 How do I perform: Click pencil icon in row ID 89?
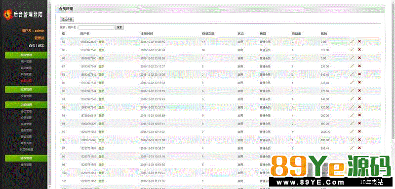tap(352, 82)
